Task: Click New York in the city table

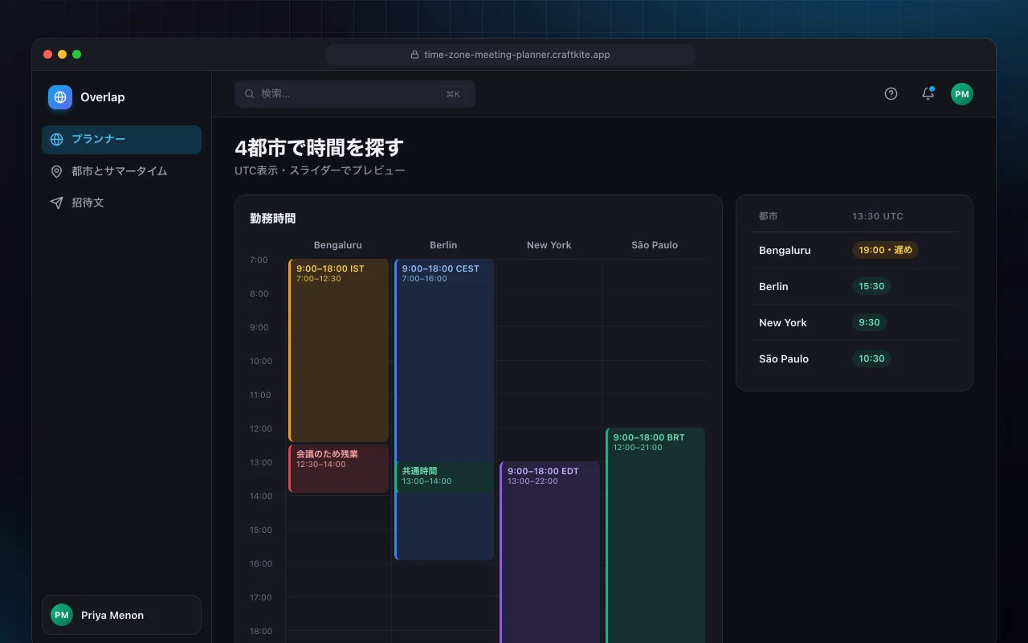Action: (x=783, y=322)
